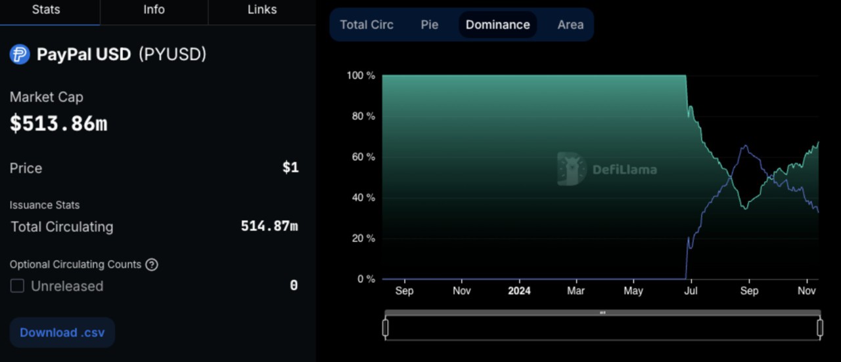Viewport: 841px width, 362px height.
Task: Open the Info tab
Action: point(154,10)
